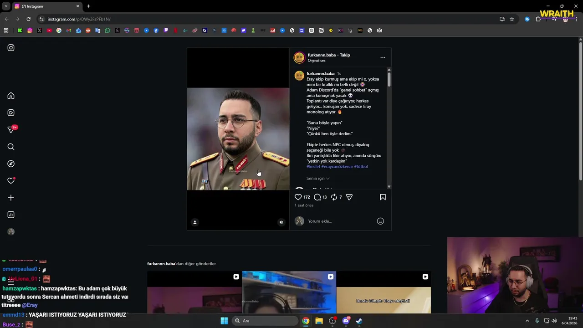
Task: Open furkannn.baba link above more posts
Action: pos(161,264)
